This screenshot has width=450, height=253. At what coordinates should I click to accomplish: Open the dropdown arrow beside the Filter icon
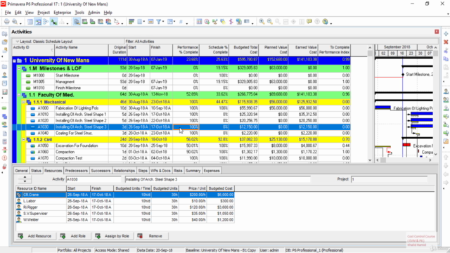163,22
